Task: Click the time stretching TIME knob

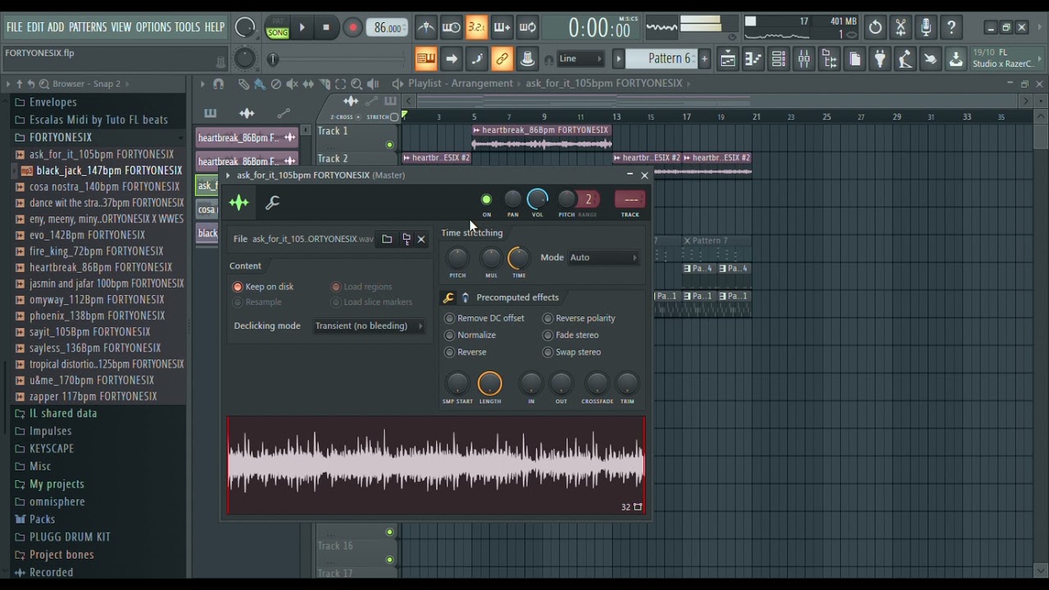Action: [519, 258]
